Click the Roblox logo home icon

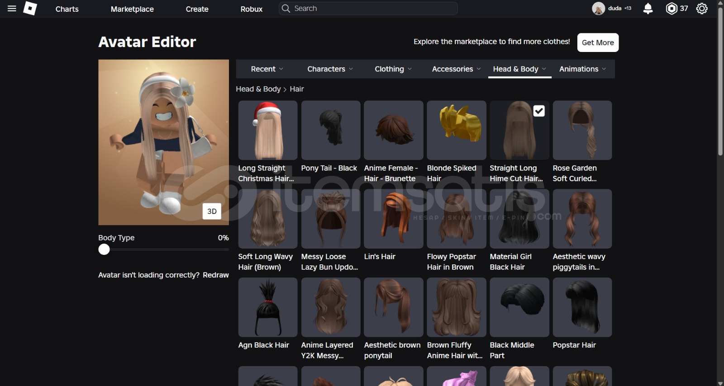point(30,9)
